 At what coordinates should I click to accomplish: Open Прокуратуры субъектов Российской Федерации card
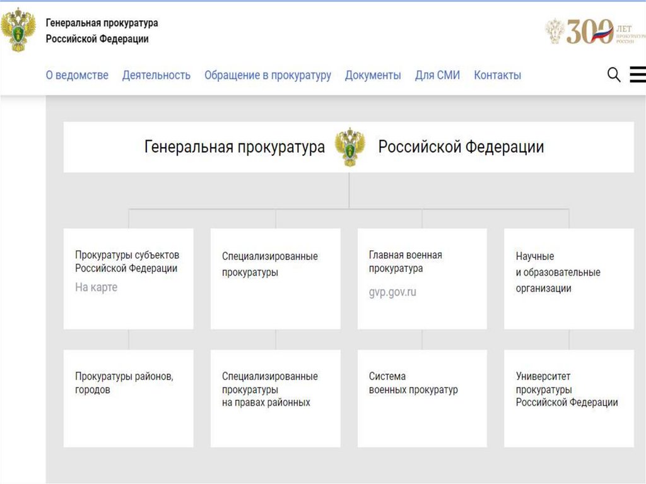pyautogui.click(x=129, y=279)
